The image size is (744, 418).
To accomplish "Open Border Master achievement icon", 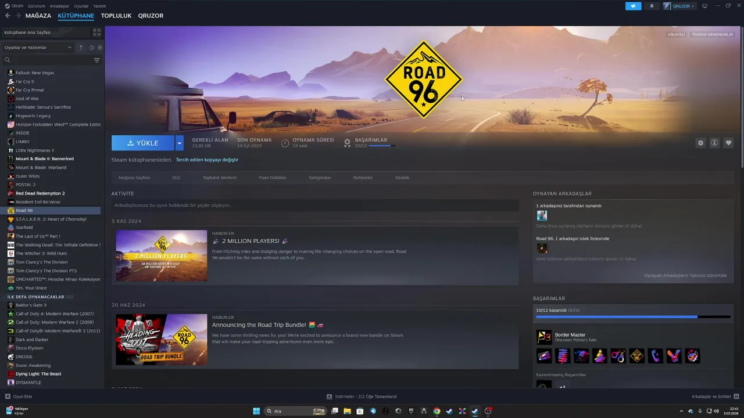I will tap(544, 337).
